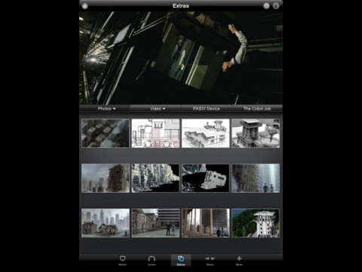
Task: Select The Cobol Job tab
Action: (257, 109)
